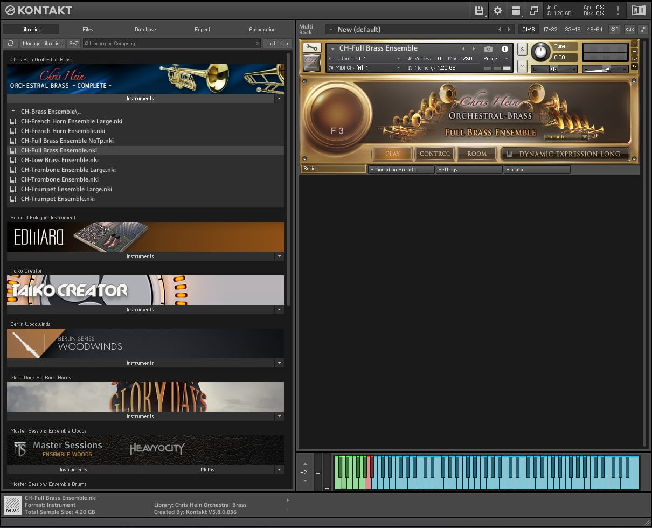Mute the instrument with M button
The height and width of the screenshot is (528, 652).
coord(522,66)
